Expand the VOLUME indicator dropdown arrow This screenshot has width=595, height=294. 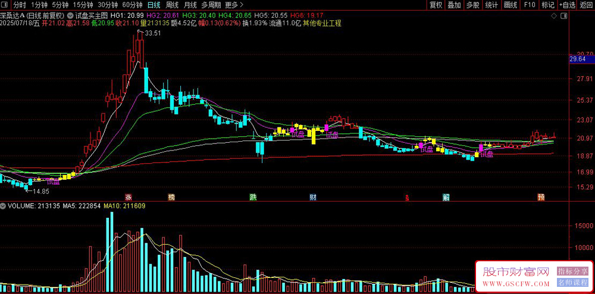tap(4, 206)
